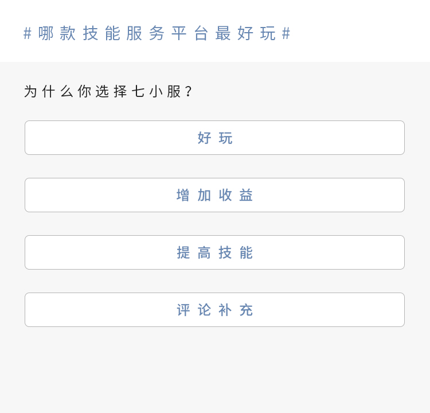
Task: Vote for 提高技能 as your reason
Action: [214, 252]
